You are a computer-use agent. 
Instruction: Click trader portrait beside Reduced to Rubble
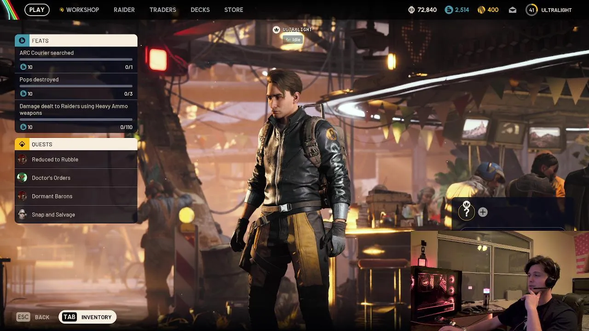coord(22,160)
